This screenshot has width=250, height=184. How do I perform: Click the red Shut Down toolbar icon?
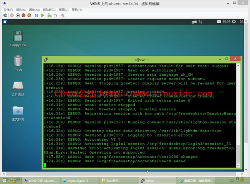coord(23,15)
